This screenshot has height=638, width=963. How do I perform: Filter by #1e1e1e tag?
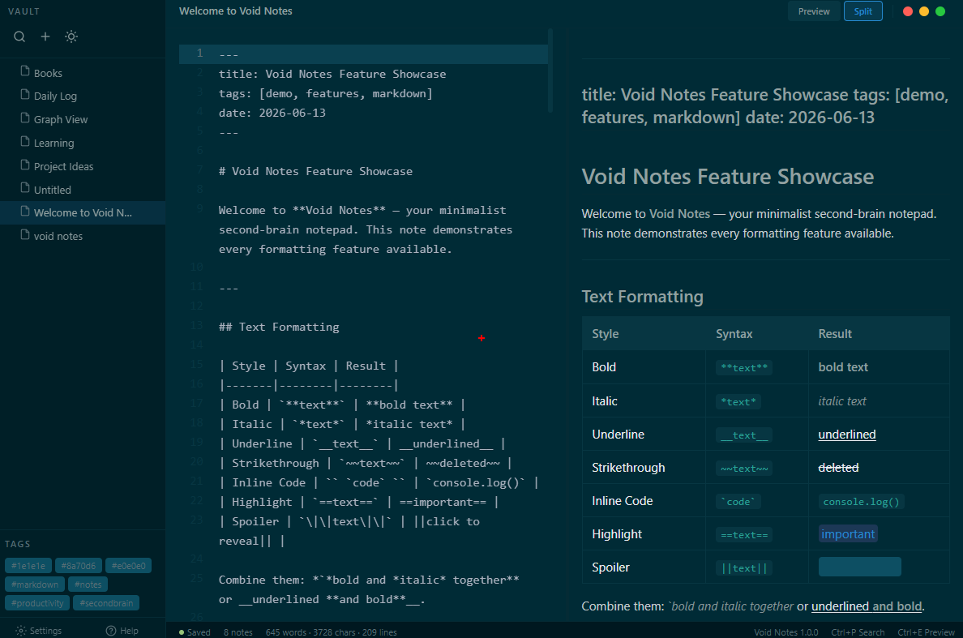tap(28, 566)
